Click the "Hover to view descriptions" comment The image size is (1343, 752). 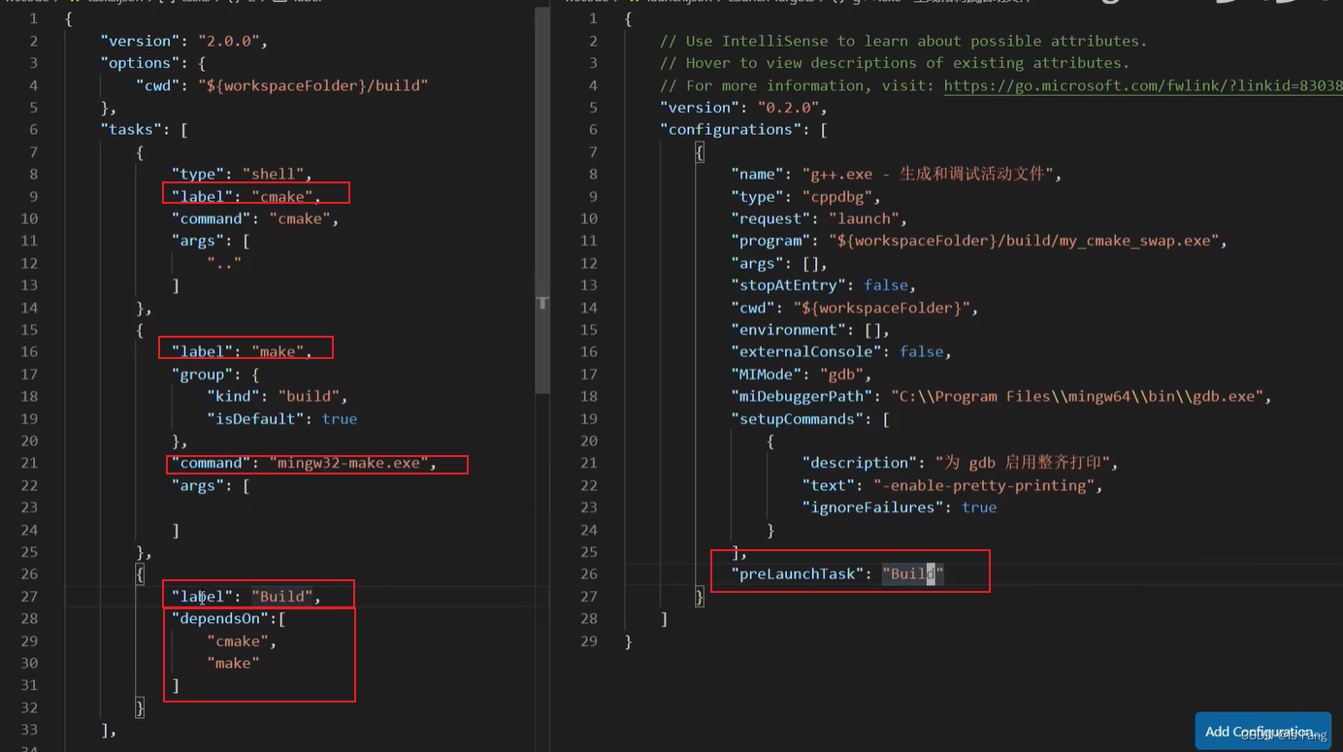click(895, 63)
